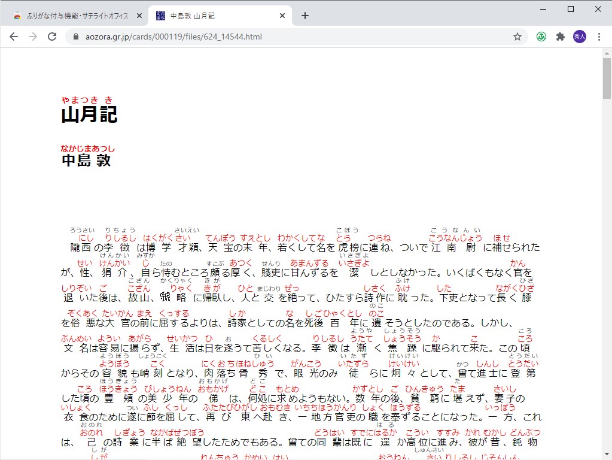Maximize the browser window
Image resolution: width=612 pixels, height=460 pixels.
click(570, 9)
